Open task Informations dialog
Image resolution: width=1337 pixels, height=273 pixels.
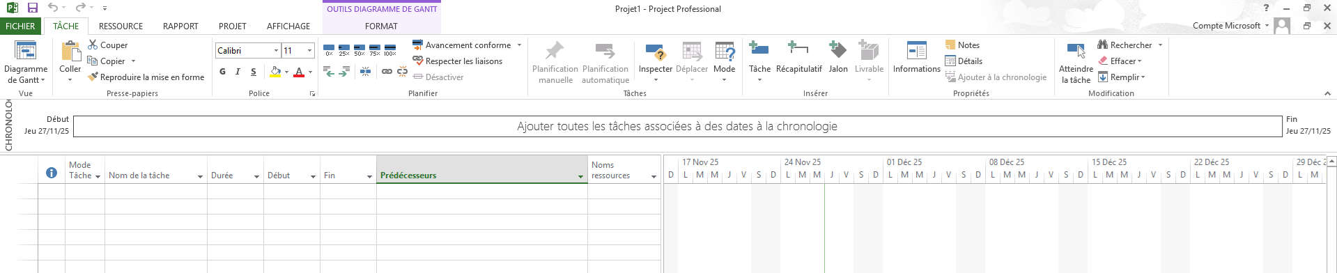pos(917,57)
